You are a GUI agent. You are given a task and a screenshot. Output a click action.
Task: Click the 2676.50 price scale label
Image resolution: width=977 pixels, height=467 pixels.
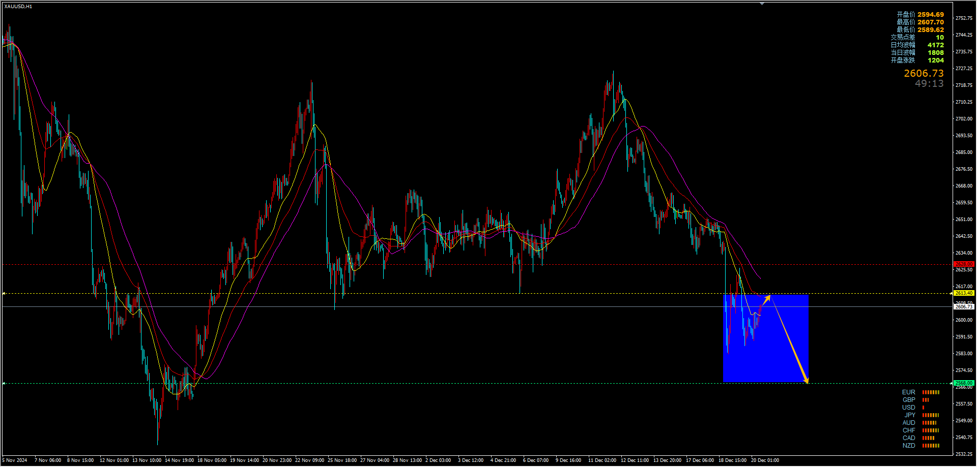(964, 169)
